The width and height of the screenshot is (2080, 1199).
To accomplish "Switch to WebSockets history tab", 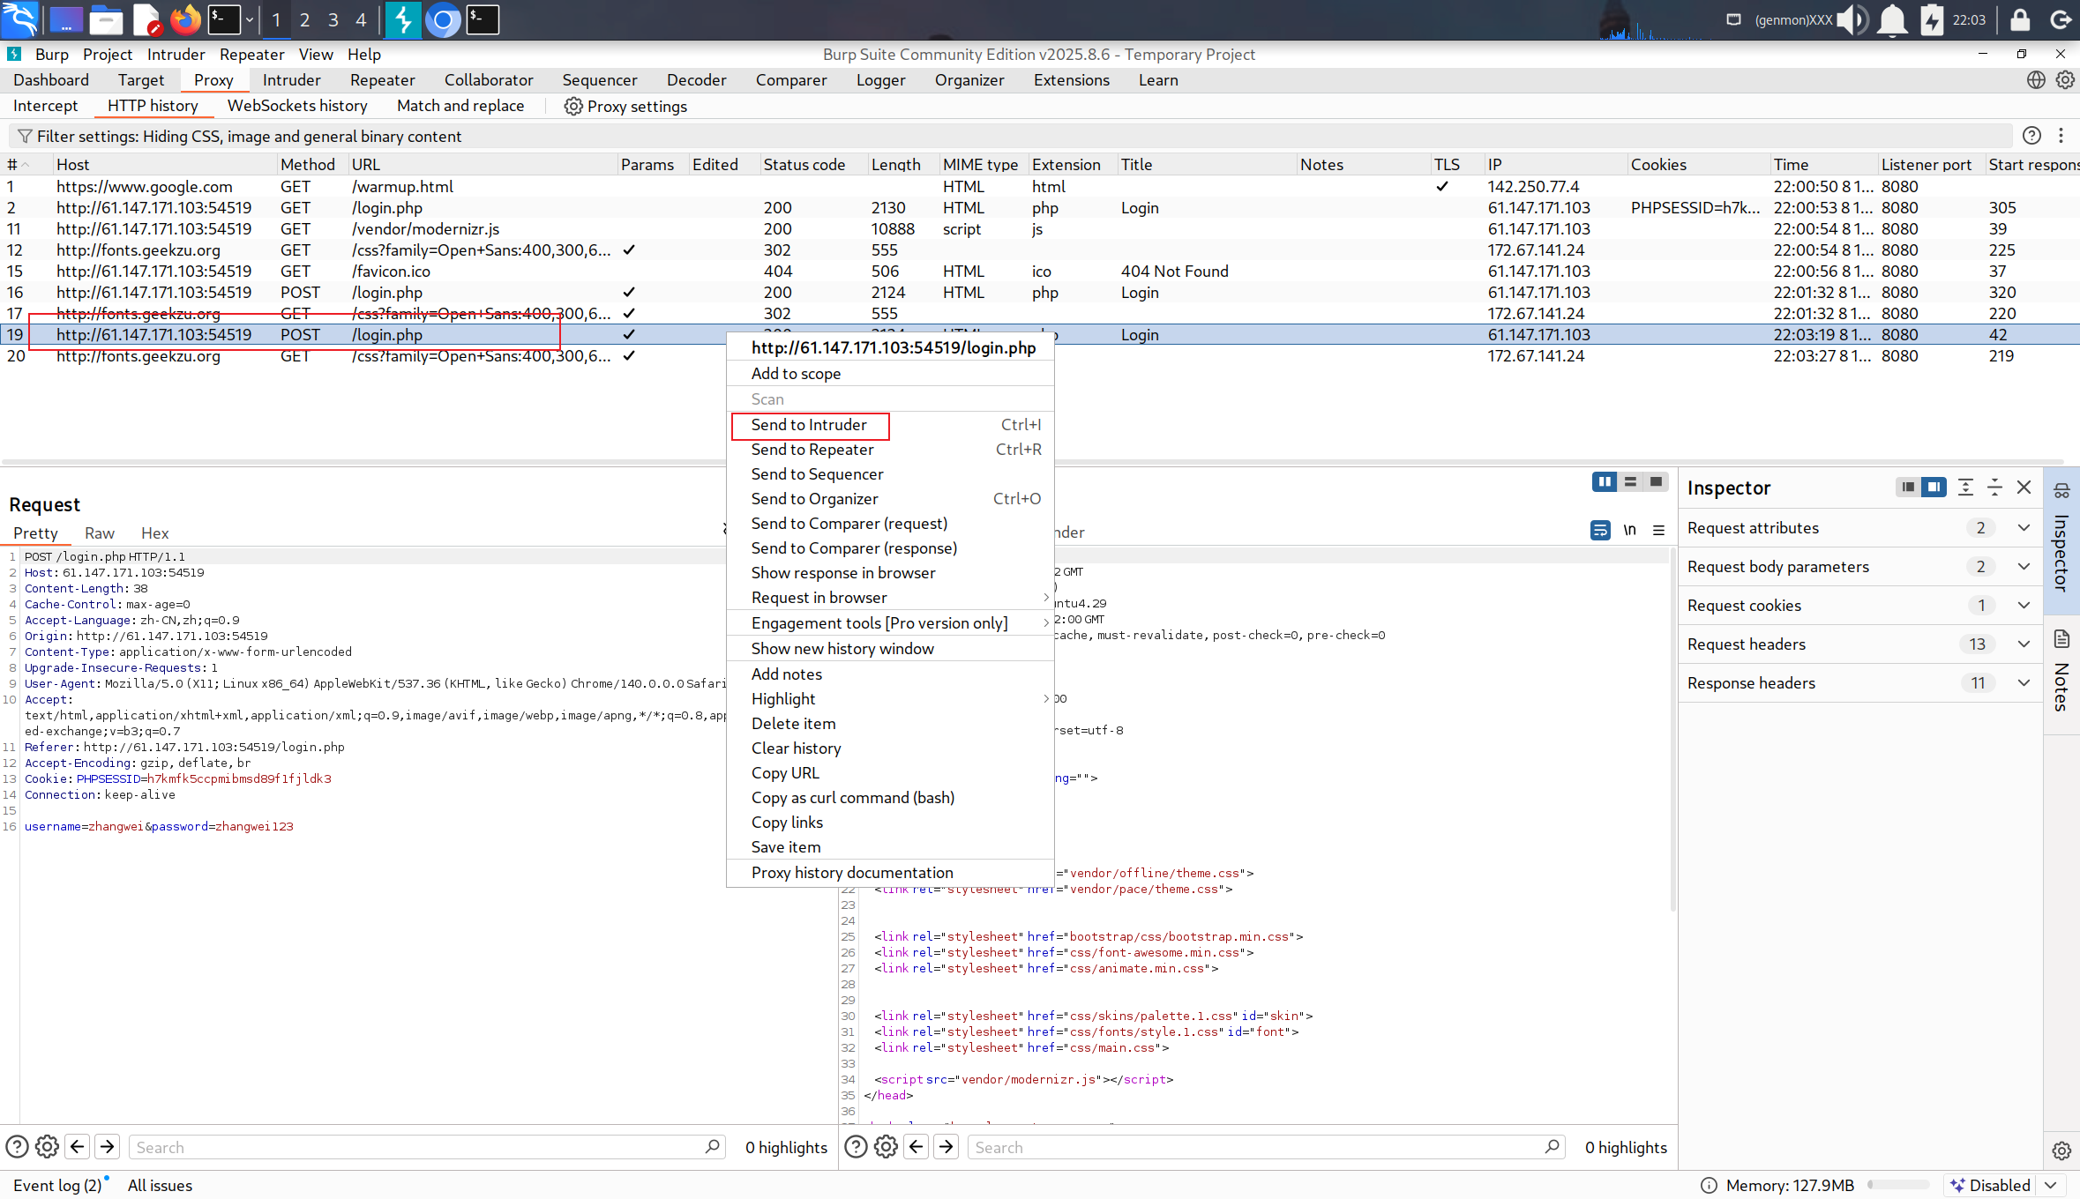I will pyautogui.click(x=297, y=106).
